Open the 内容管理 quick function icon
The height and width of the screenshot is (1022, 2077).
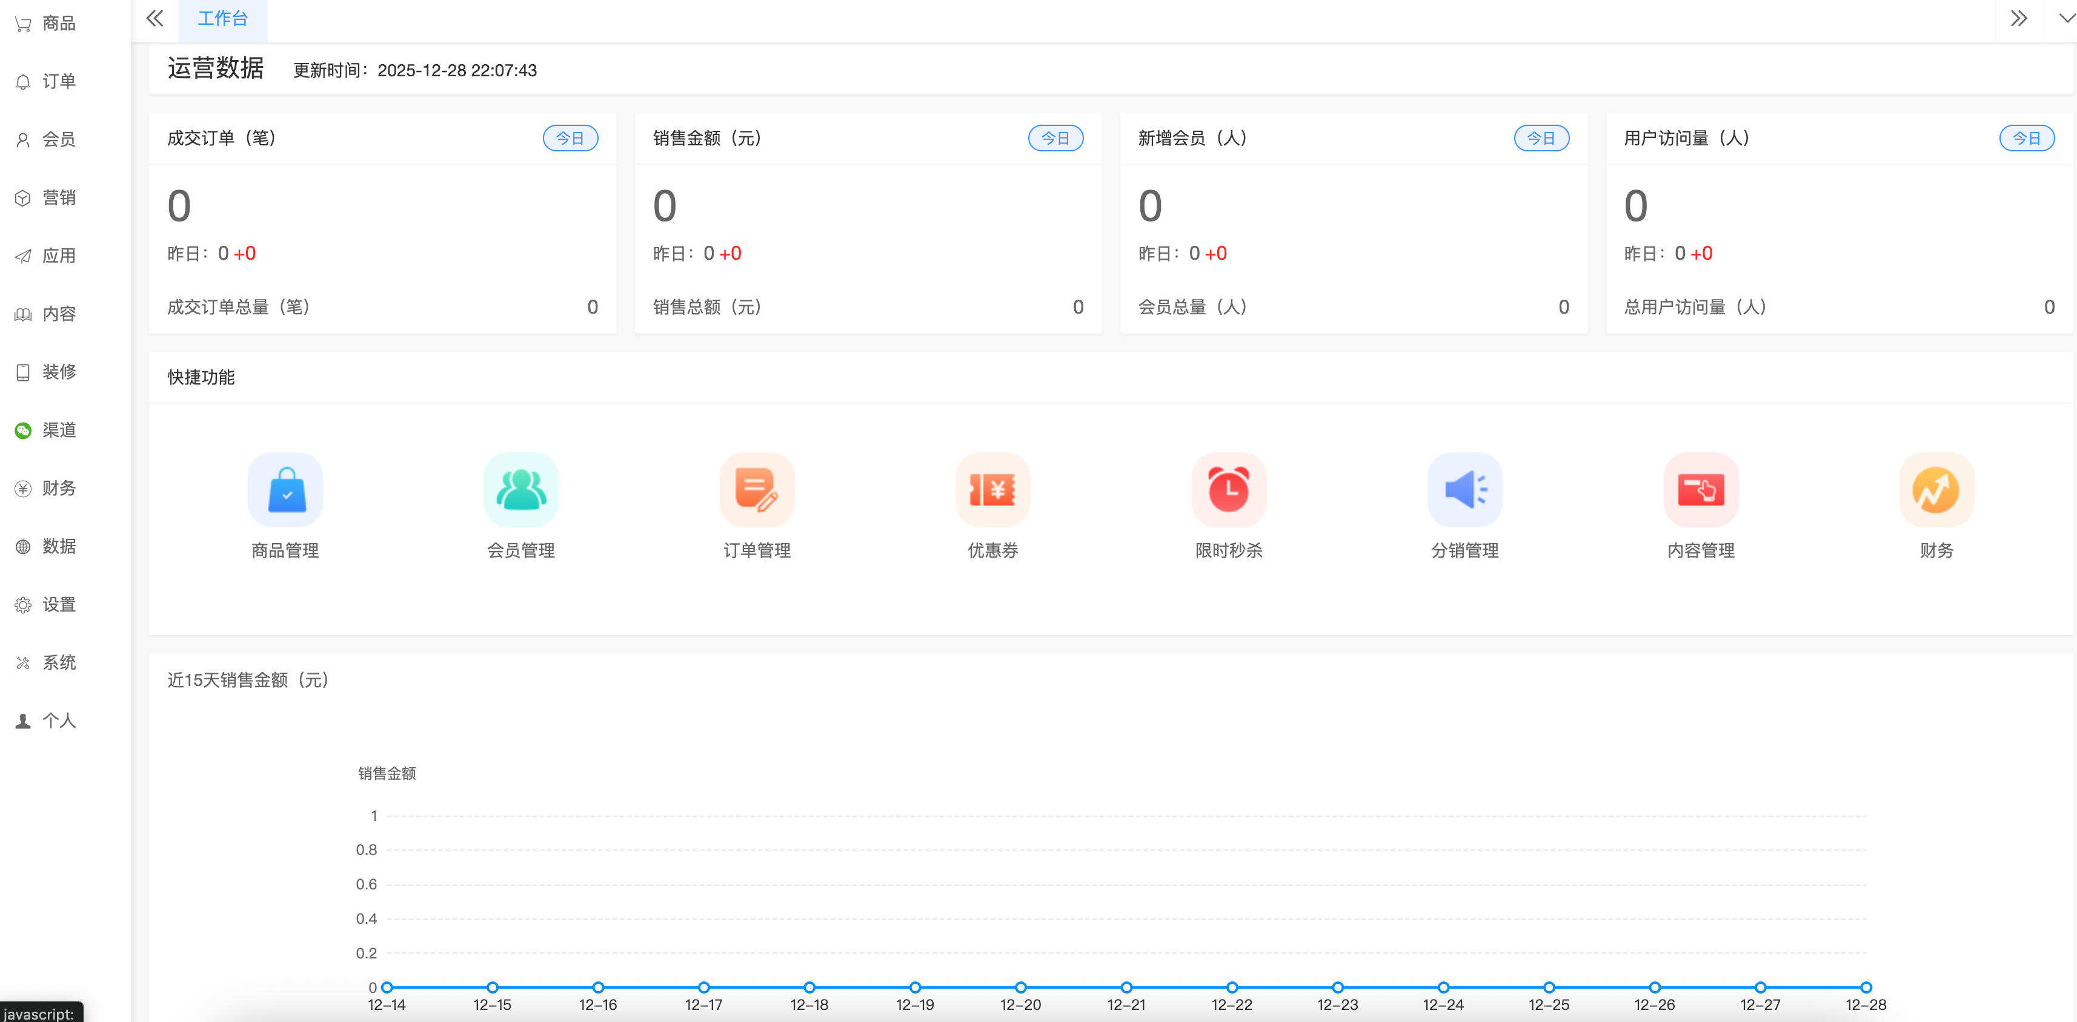click(1701, 489)
